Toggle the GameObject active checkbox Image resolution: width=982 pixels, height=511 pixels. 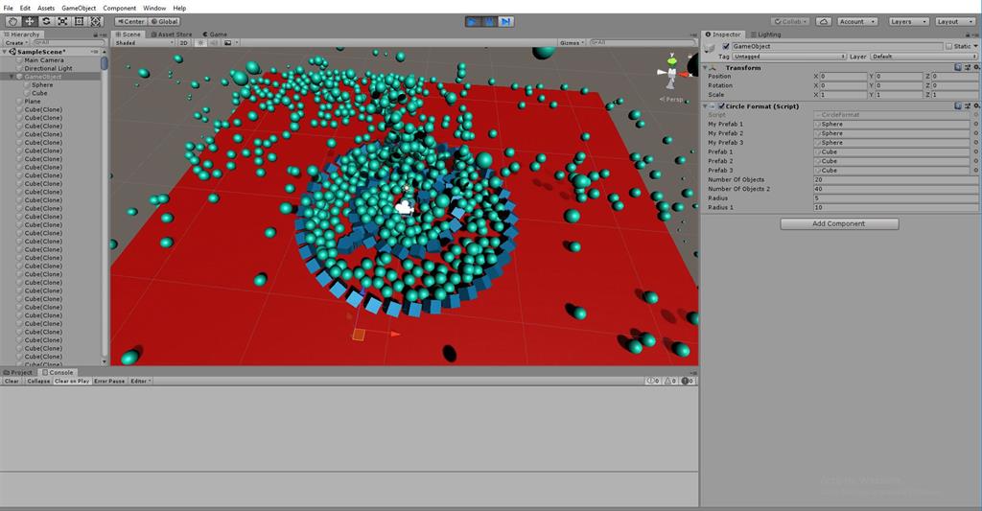[x=726, y=46]
